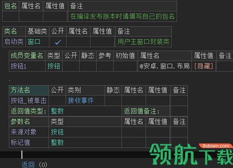
Task: Toggle the empty 公开 cell of method 按钮_被单击
Action: click(57, 101)
